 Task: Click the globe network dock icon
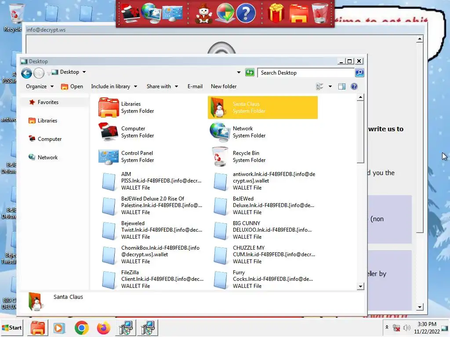tap(151, 14)
